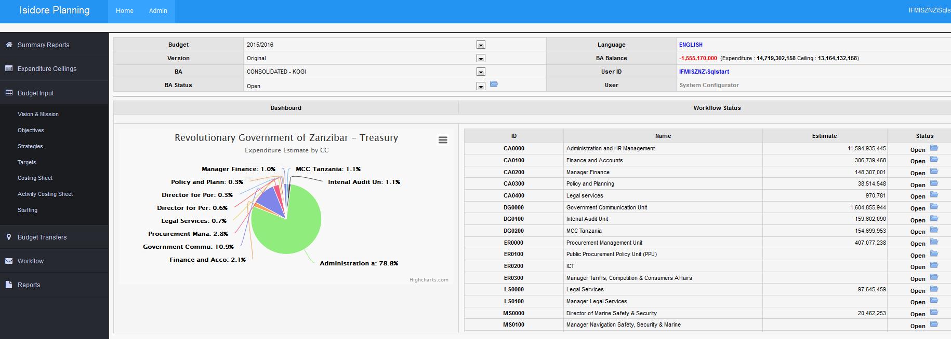Image resolution: width=951 pixels, height=339 pixels.
Task: Click the Estimate column header
Action: pos(824,136)
